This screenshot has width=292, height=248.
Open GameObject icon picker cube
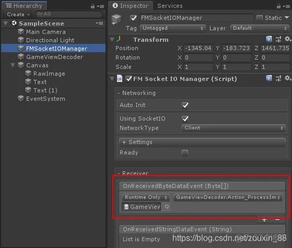click(x=116, y=19)
